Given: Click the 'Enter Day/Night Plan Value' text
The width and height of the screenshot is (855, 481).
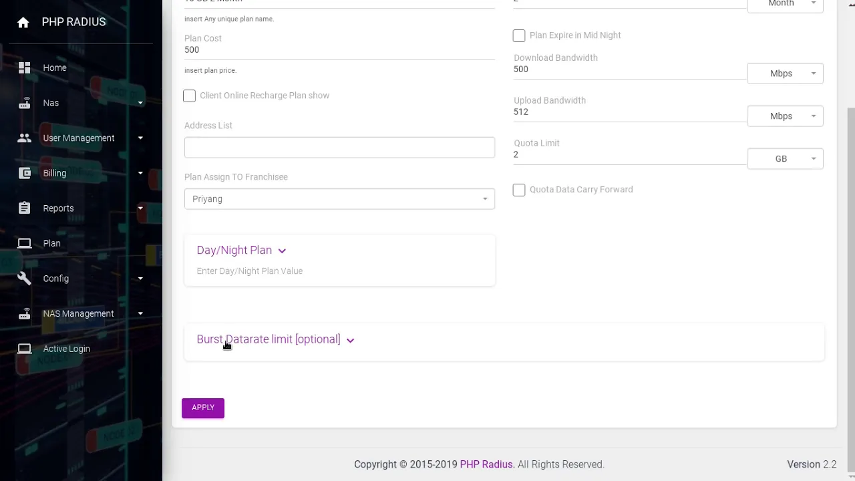Looking at the screenshot, I should click(x=250, y=271).
